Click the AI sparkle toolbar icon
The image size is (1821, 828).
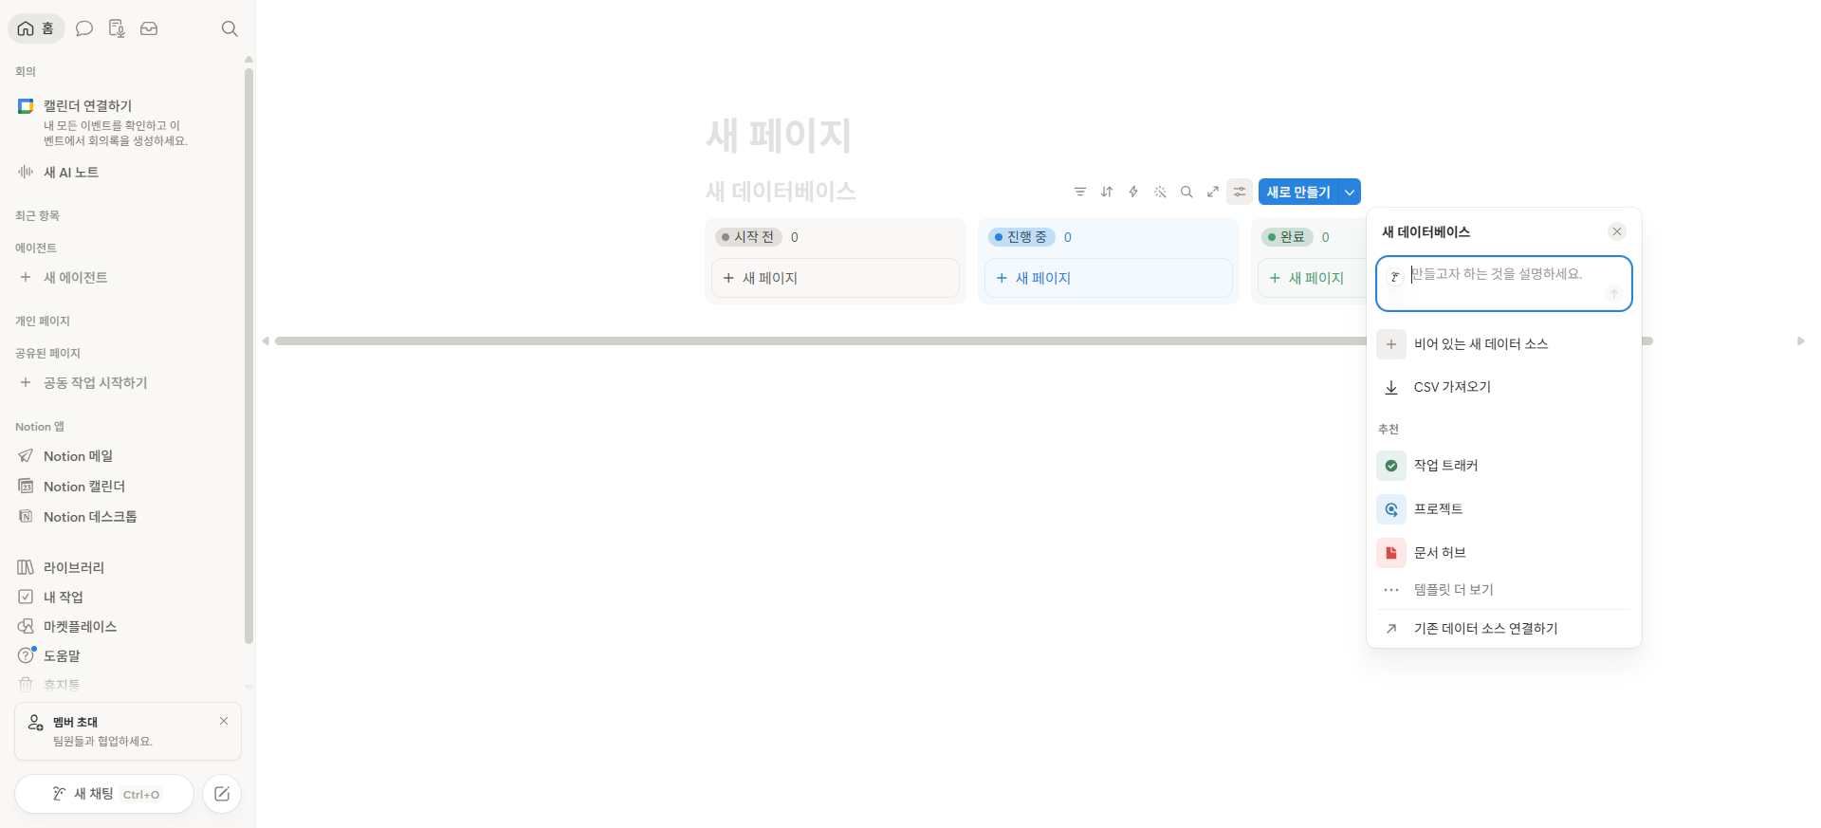(x=1160, y=192)
